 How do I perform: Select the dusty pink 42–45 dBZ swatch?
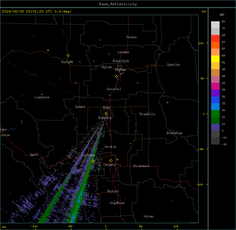click(215, 79)
